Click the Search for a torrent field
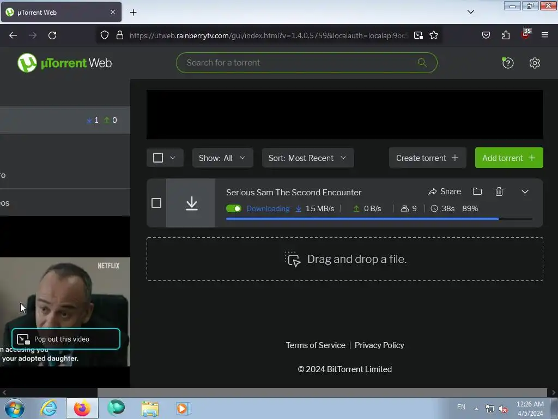This screenshot has height=419, width=558. click(x=306, y=63)
